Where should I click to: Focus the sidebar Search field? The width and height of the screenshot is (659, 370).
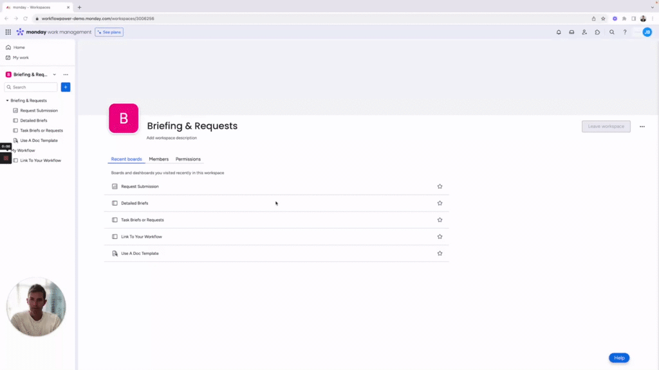(x=31, y=87)
